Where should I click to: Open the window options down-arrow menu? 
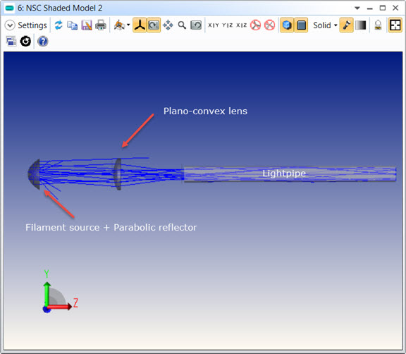click(357, 8)
